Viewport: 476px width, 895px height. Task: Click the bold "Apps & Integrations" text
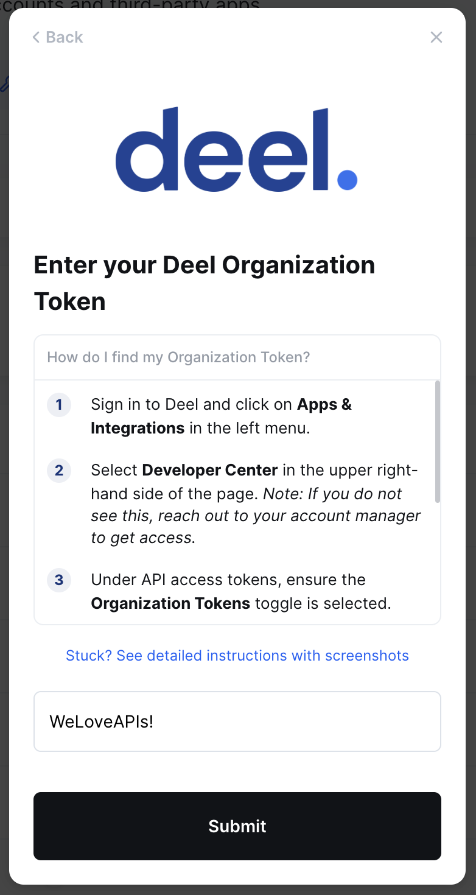[138, 428]
